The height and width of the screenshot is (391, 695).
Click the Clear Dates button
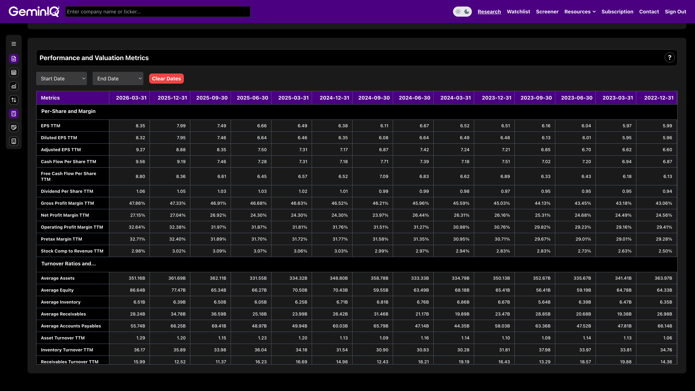(x=167, y=79)
